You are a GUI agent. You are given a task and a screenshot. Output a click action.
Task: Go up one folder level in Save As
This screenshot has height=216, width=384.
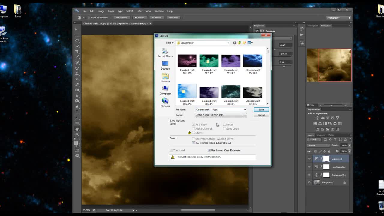click(x=239, y=43)
